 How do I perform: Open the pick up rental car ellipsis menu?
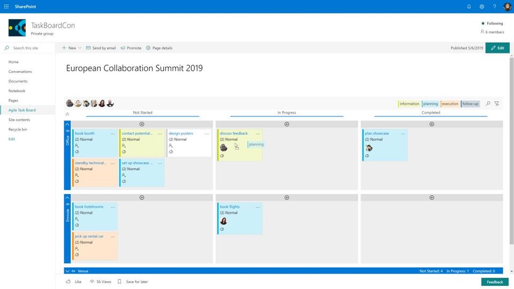point(113,237)
